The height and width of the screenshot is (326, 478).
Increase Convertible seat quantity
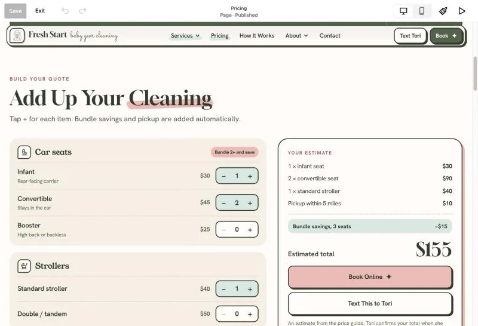tap(250, 203)
